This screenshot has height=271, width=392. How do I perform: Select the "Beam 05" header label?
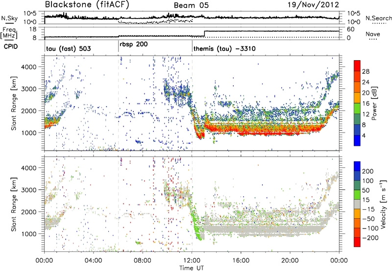[x=191, y=5]
